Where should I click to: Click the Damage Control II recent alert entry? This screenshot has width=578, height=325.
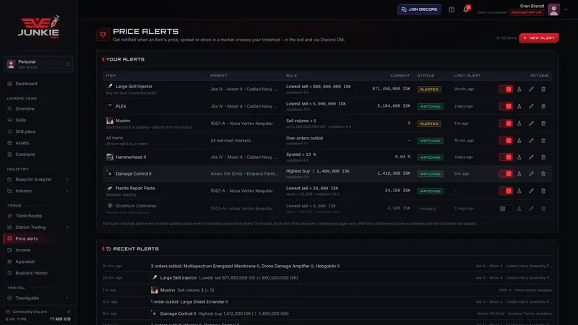(327, 313)
